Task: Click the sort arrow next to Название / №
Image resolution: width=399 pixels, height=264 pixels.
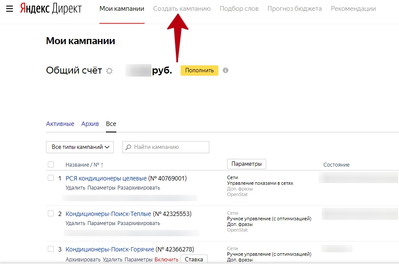Action: pyautogui.click(x=102, y=165)
